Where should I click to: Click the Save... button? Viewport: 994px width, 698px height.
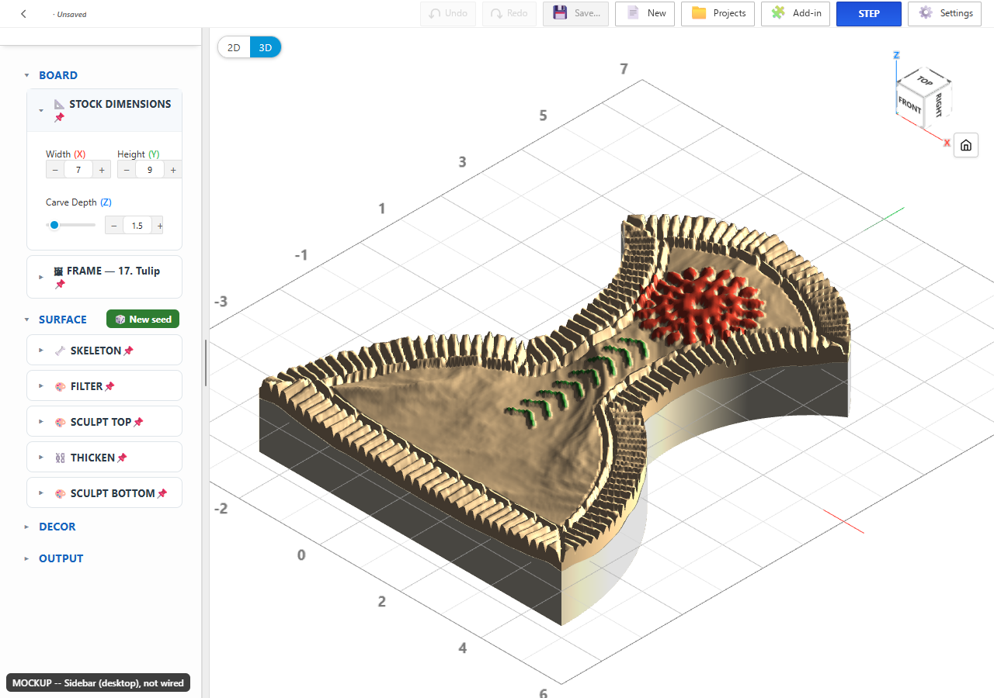[575, 14]
